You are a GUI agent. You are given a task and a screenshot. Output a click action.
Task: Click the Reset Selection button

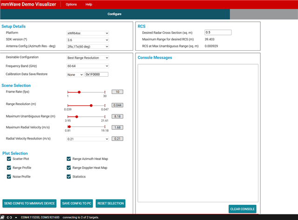111,203
